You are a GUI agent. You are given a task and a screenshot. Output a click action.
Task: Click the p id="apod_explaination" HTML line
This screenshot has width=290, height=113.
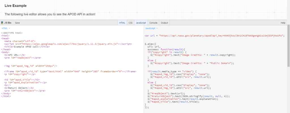pos(25,82)
